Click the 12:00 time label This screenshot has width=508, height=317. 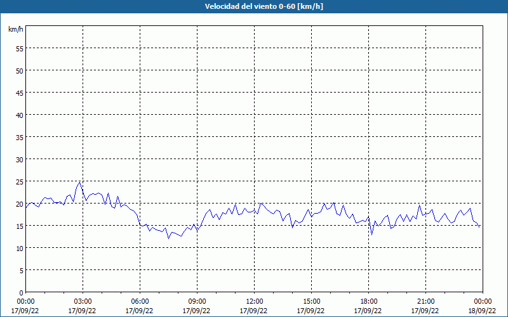(x=255, y=302)
